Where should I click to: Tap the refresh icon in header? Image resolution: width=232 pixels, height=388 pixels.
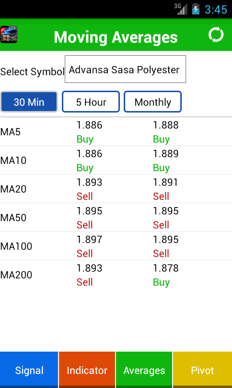click(216, 35)
